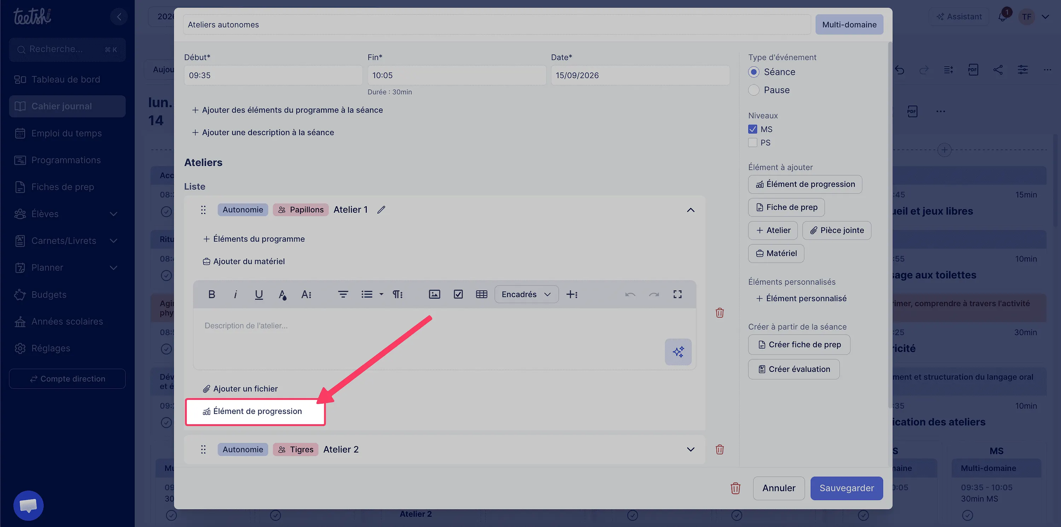Insert table in editor
The width and height of the screenshot is (1061, 527).
(x=481, y=294)
